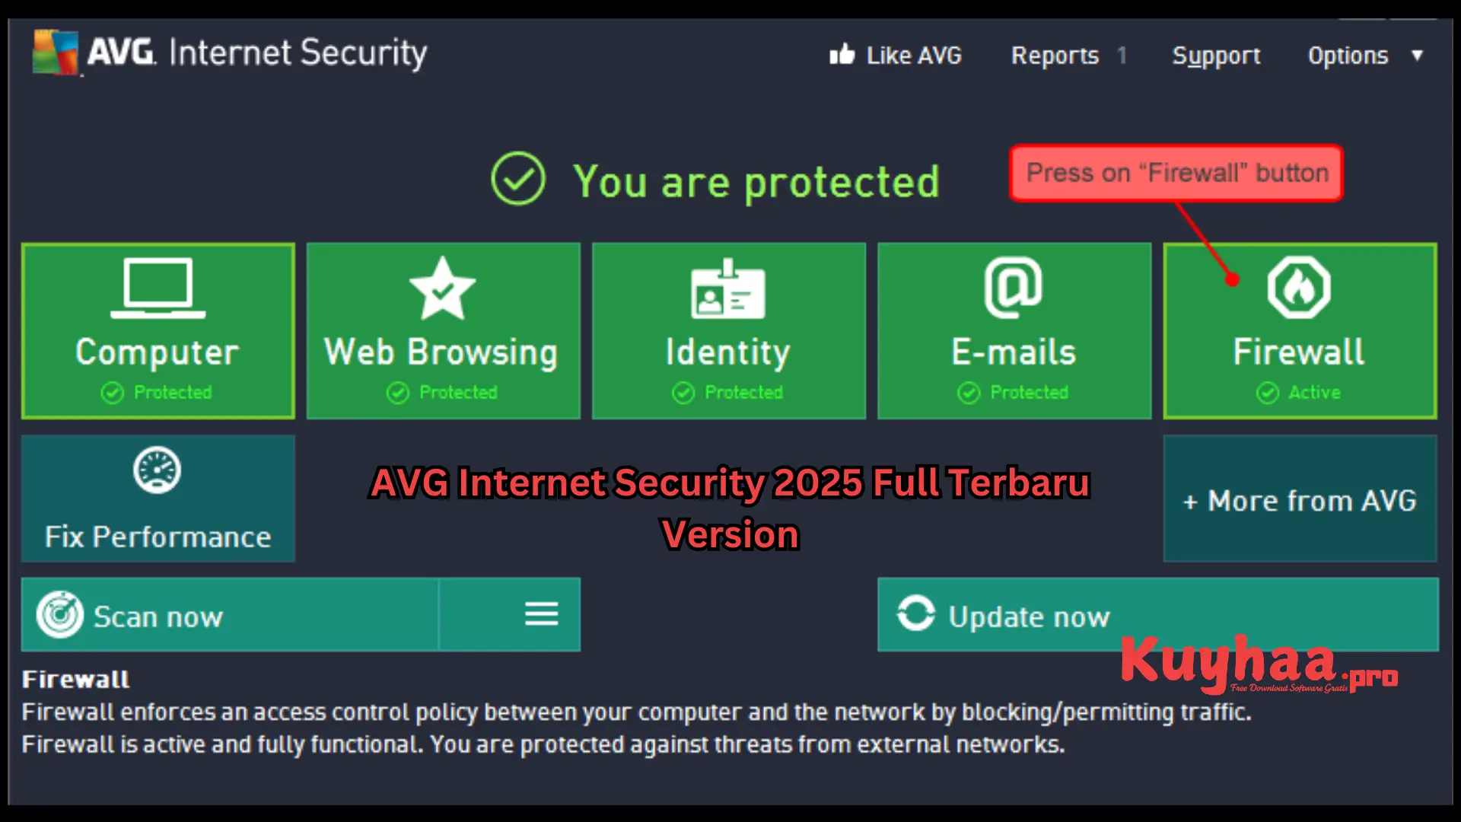
Task: Open the Reports menu
Action: (1055, 55)
